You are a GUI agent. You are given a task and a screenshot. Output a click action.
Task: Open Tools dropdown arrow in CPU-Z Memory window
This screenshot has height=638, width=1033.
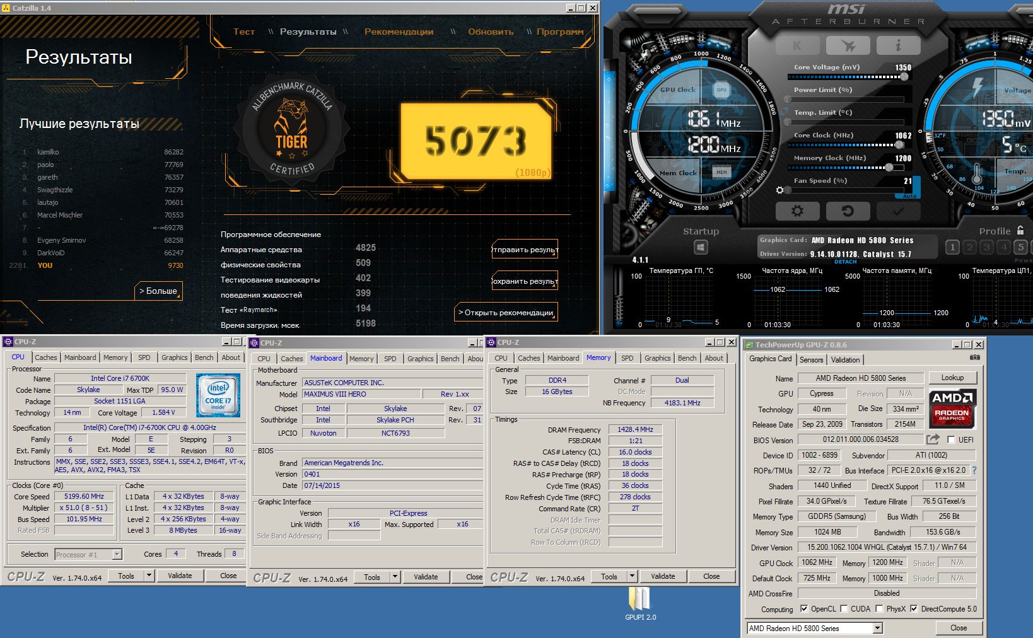(x=632, y=576)
